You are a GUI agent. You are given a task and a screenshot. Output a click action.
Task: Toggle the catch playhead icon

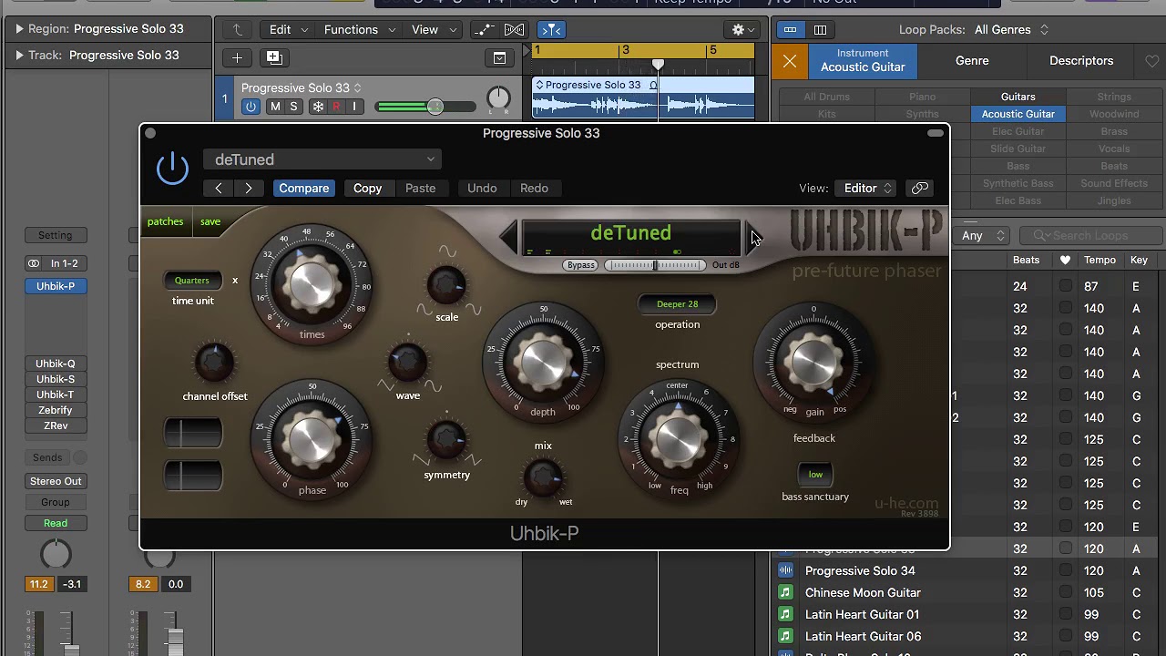point(549,29)
